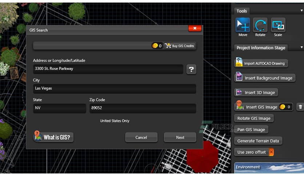304x176 pixels.
Task: Click Generate Terrain Data
Action: click(258, 141)
